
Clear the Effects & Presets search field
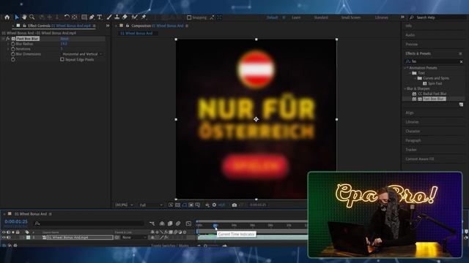pos(461,61)
